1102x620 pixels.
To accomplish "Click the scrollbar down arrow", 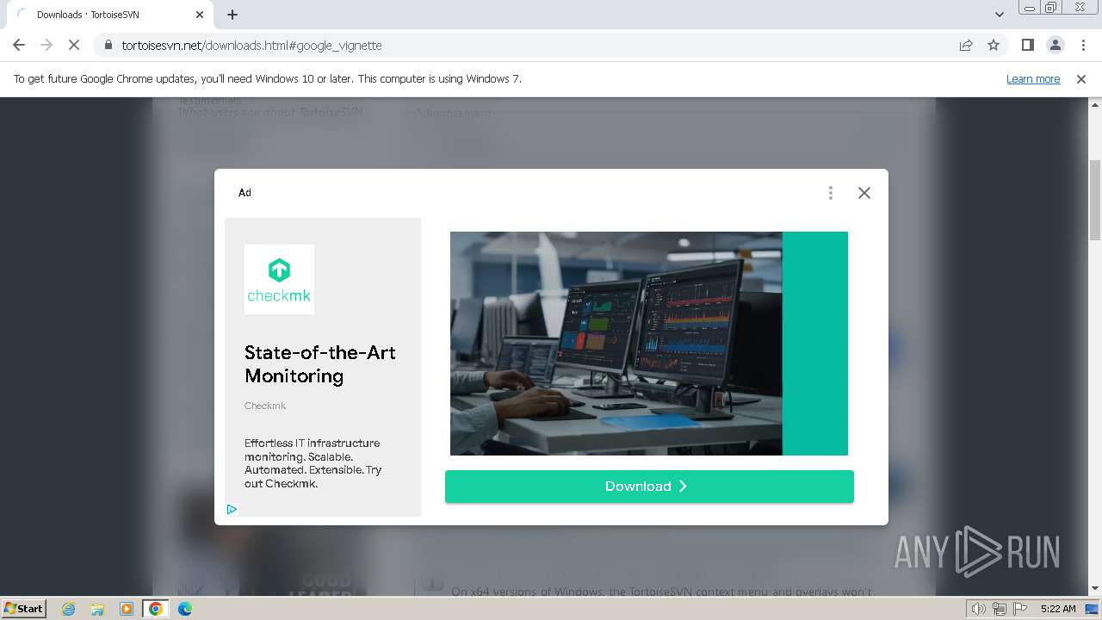I will pyautogui.click(x=1095, y=589).
